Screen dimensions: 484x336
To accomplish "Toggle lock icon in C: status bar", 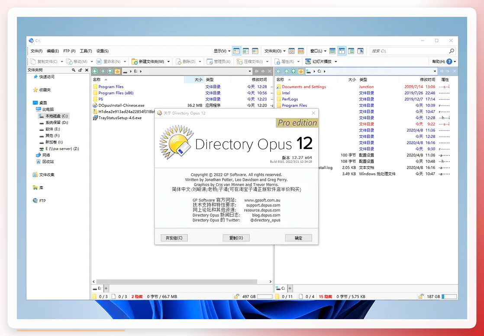I will click(421, 296).
